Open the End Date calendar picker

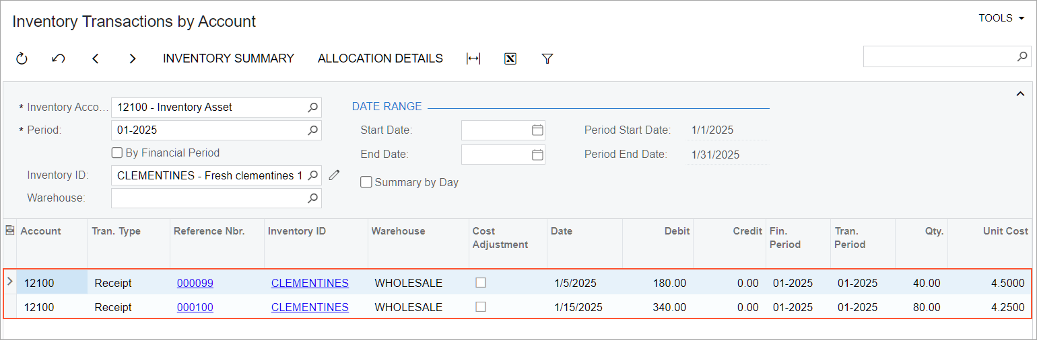pyautogui.click(x=537, y=155)
